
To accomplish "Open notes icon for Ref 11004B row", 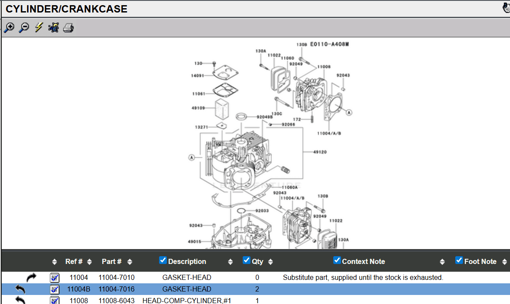I will [x=55, y=289].
